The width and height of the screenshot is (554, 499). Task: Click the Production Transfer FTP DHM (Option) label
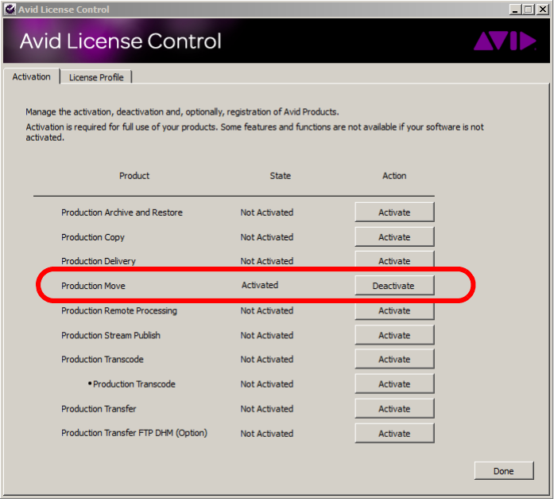point(134,433)
